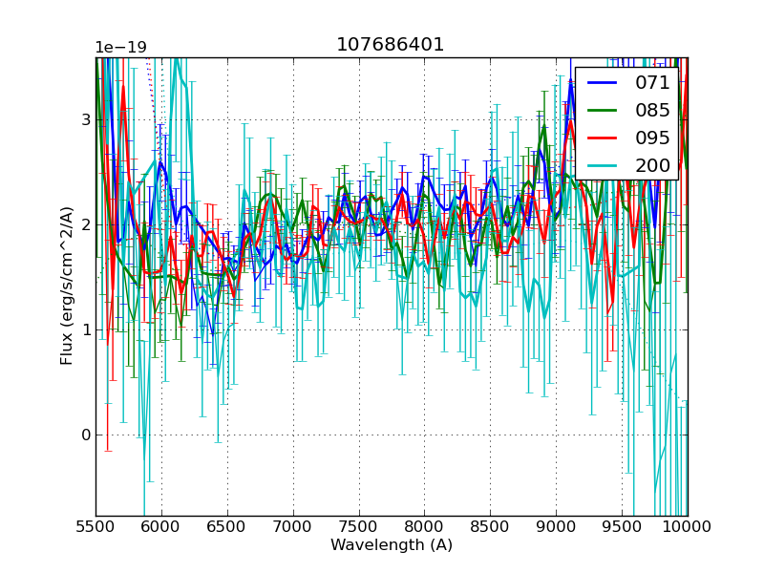
Task: Select the 085 legend label
Action: coord(652,111)
